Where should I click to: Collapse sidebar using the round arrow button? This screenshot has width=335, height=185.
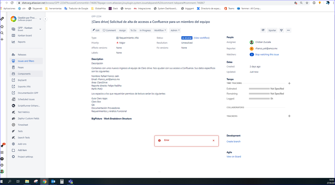(45, 19)
